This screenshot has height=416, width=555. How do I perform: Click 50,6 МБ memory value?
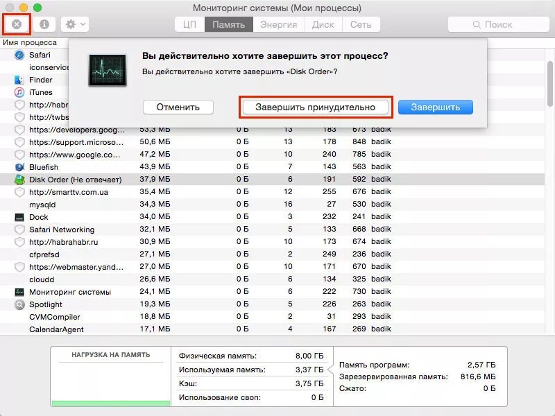pyautogui.click(x=155, y=142)
